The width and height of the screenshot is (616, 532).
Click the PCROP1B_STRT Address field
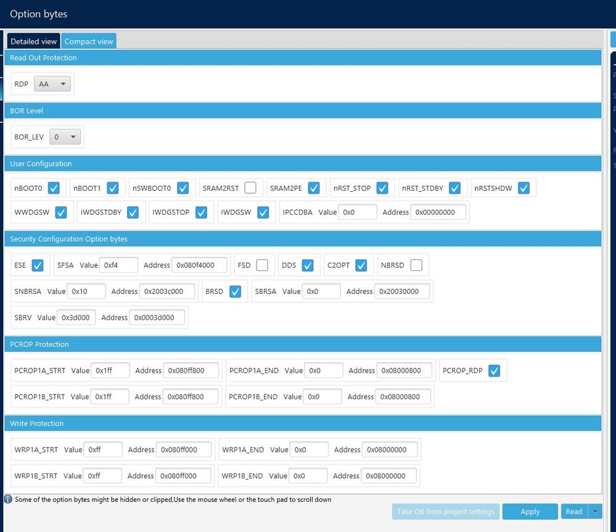tap(190, 397)
